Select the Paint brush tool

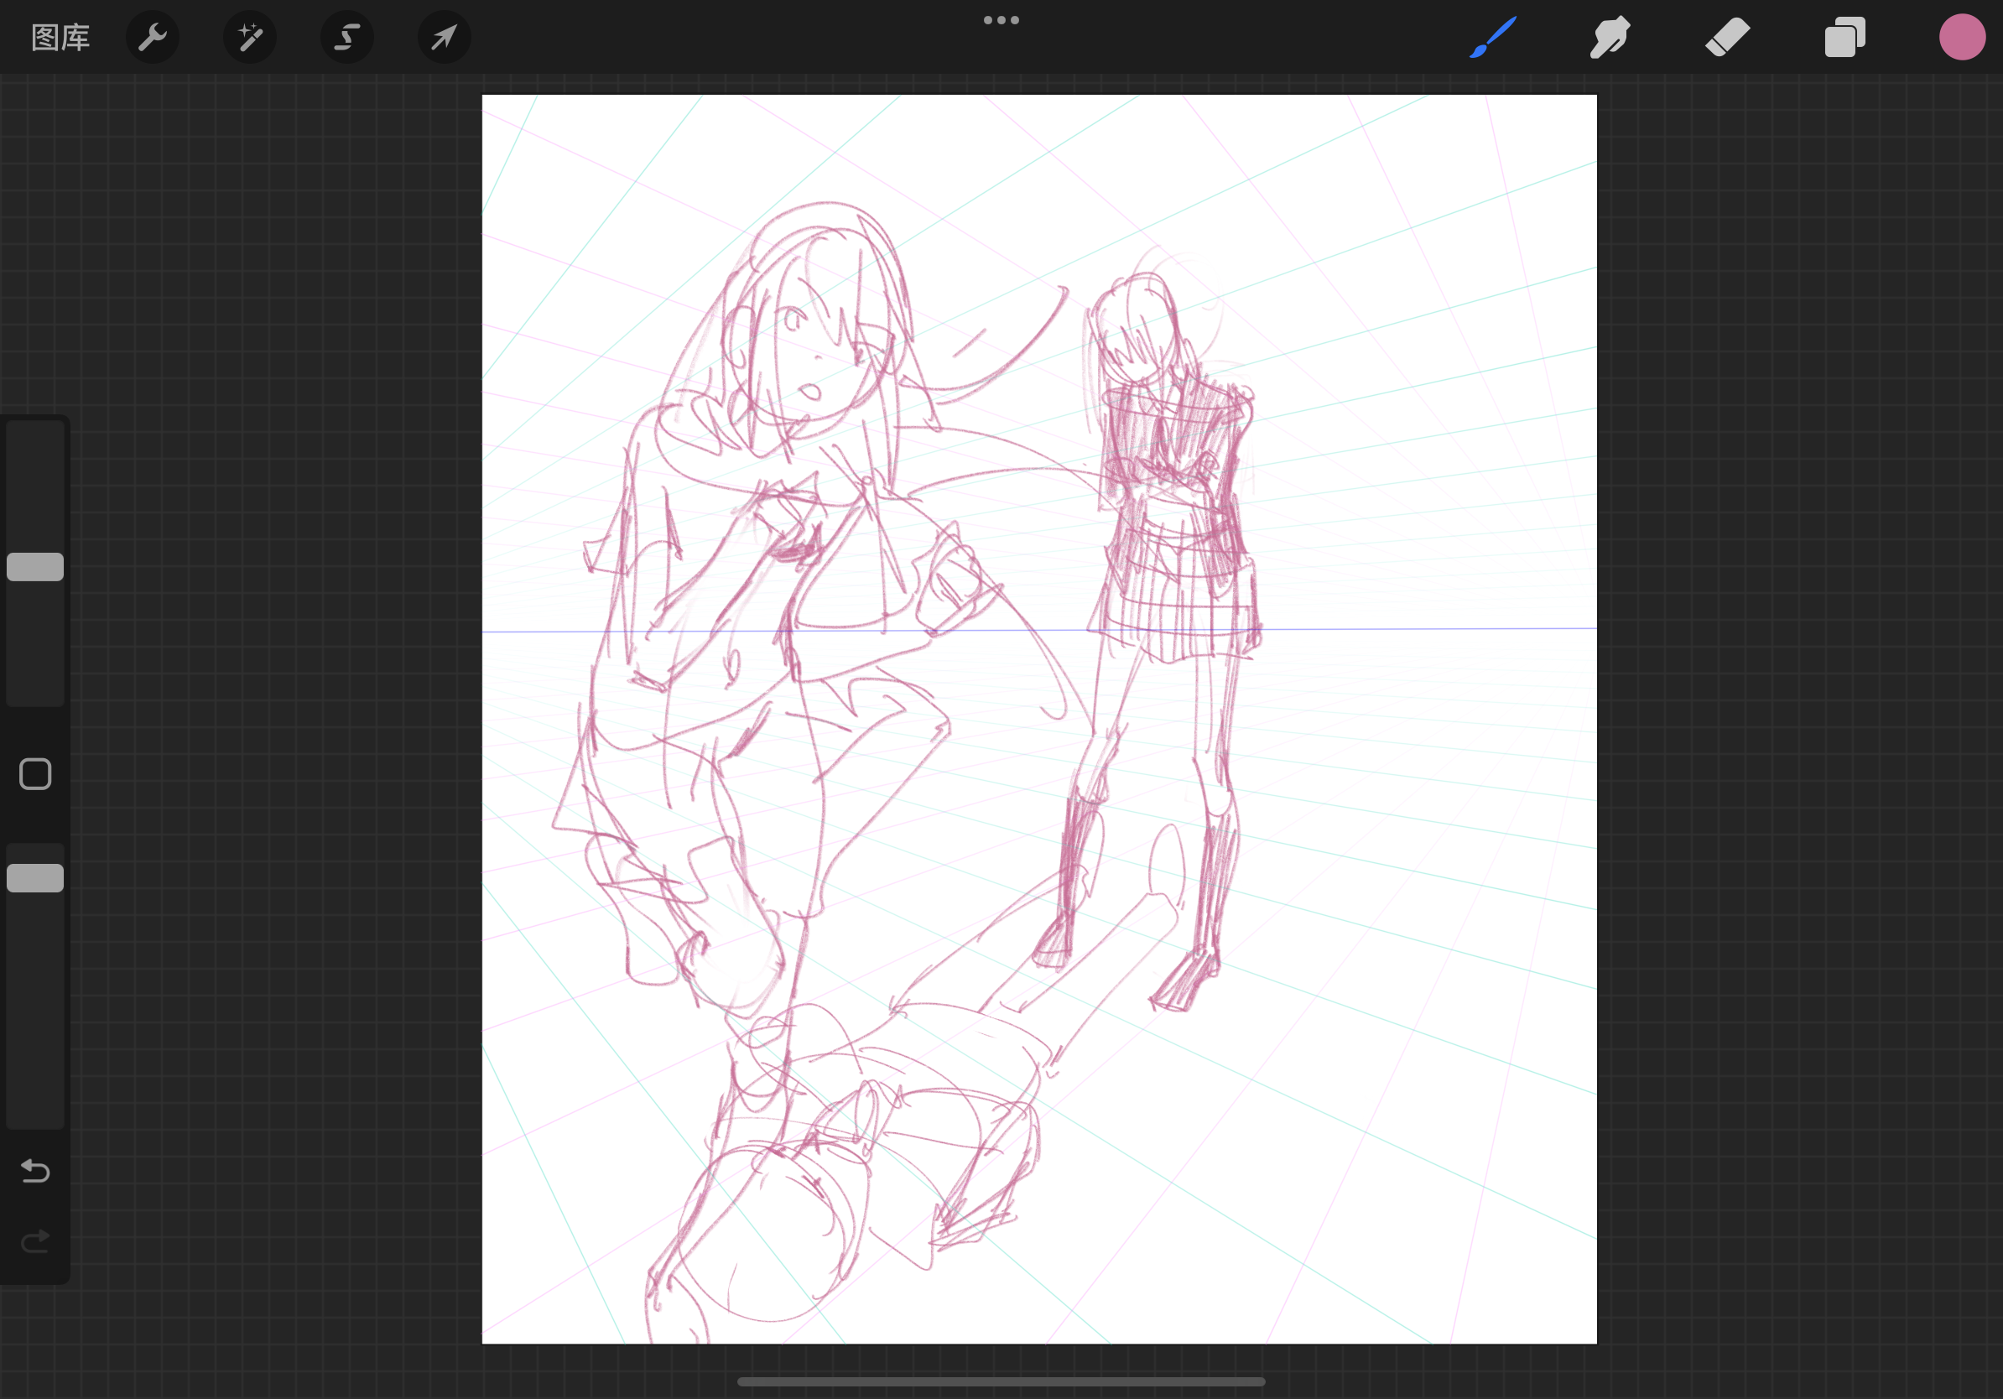1493,38
